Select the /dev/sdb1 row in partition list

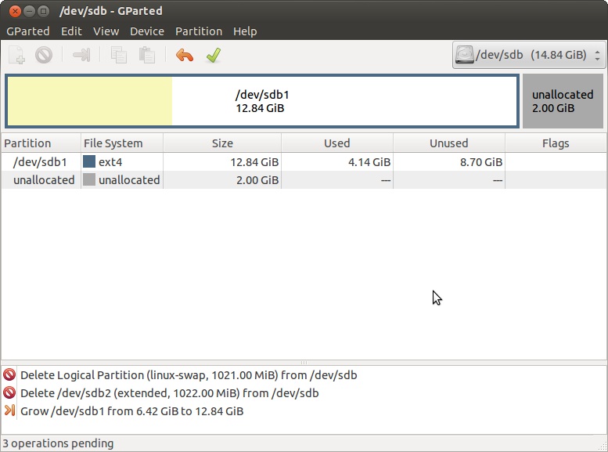(304, 161)
